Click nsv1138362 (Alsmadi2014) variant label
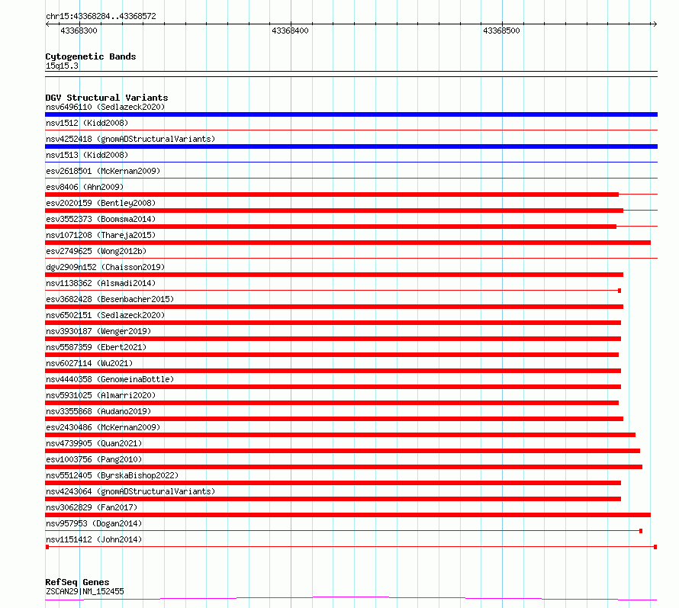Image resolution: width=679 pixels, height=608 pixels. click(x=101, y=283)
